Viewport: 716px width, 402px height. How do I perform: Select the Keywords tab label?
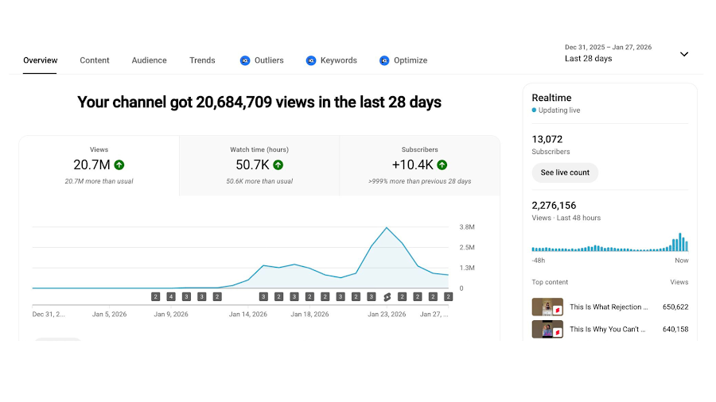tap(339, 60)
